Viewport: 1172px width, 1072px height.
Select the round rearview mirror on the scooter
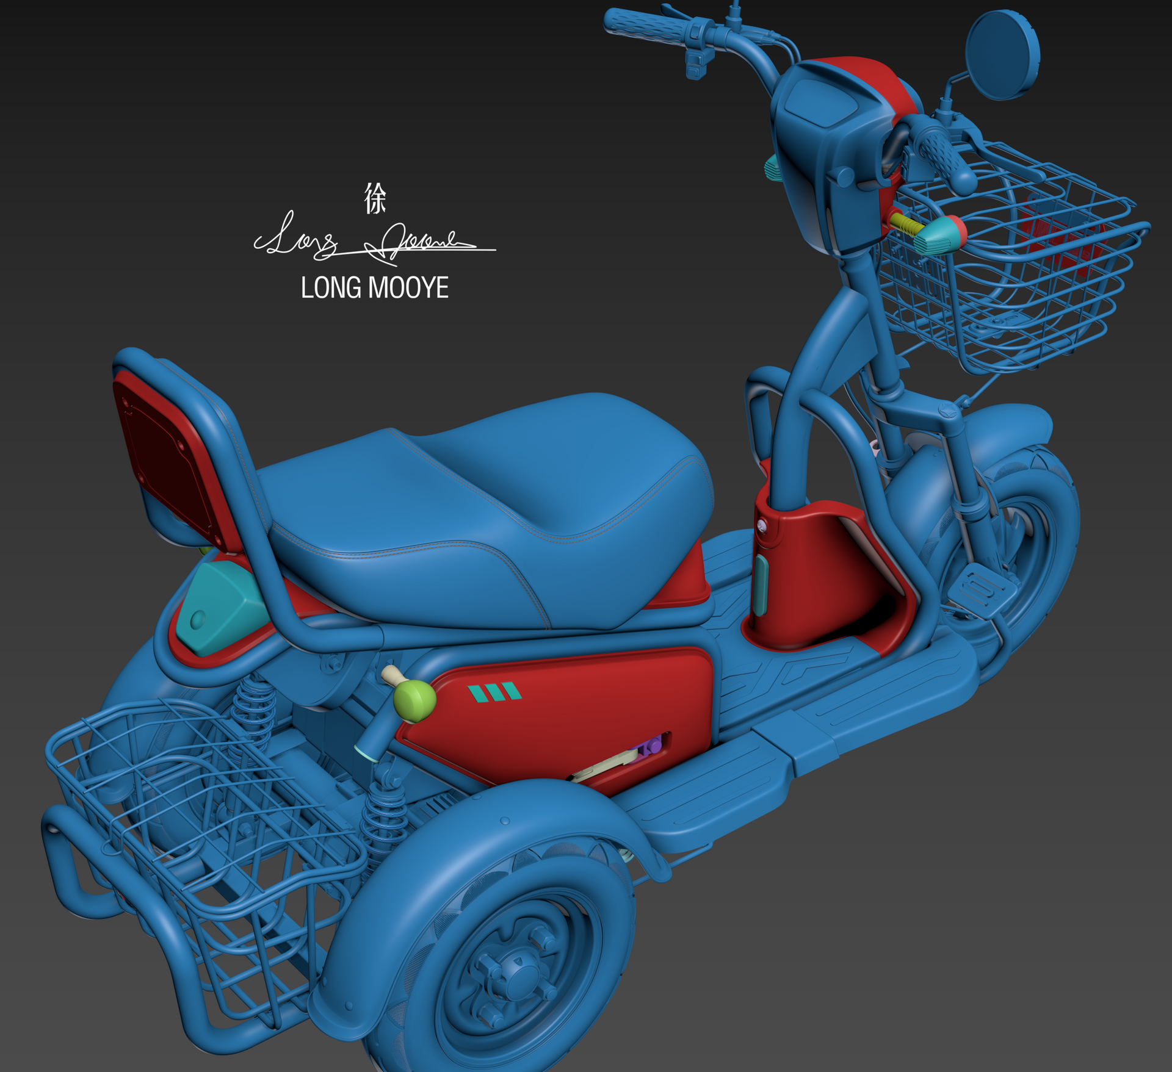click(1002, 55)
